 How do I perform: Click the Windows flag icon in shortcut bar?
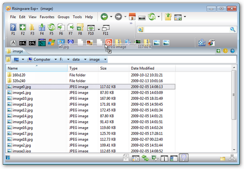(52, 42)
